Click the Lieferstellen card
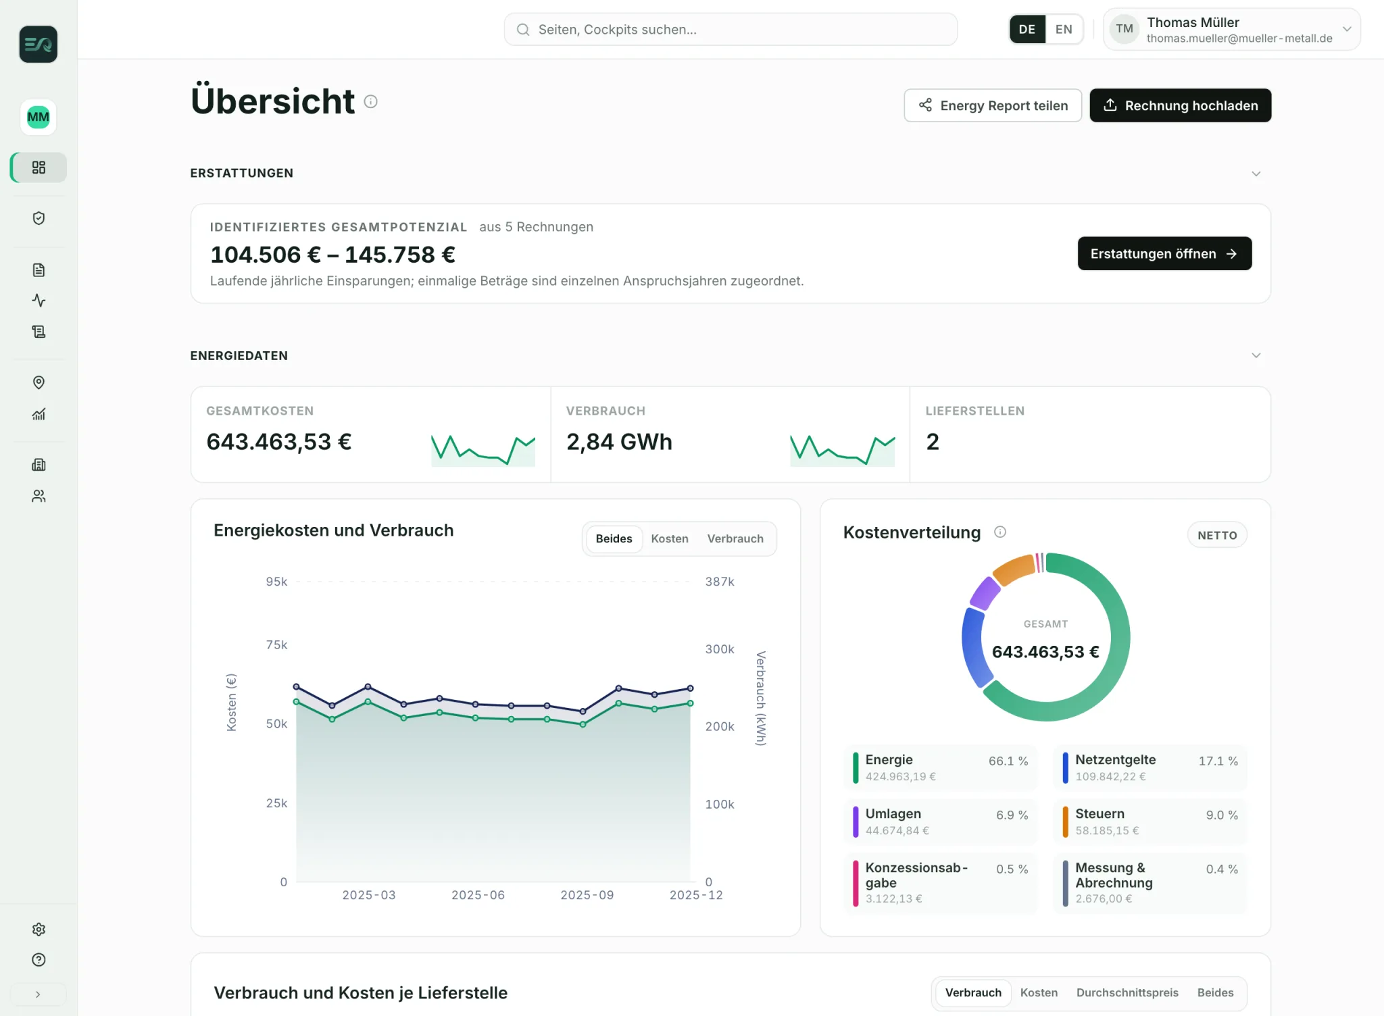Screen dimensions: 1384x1016 click(1090, 434)
